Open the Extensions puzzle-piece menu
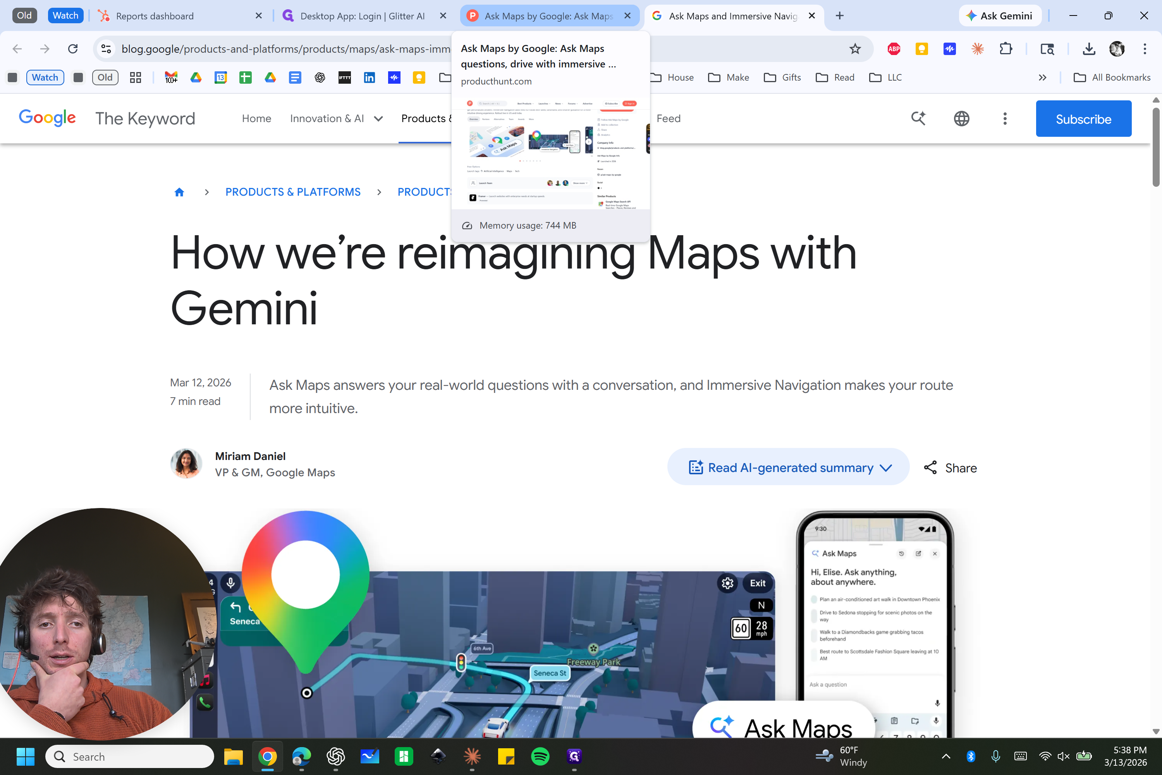 [x=1006, y=48]
